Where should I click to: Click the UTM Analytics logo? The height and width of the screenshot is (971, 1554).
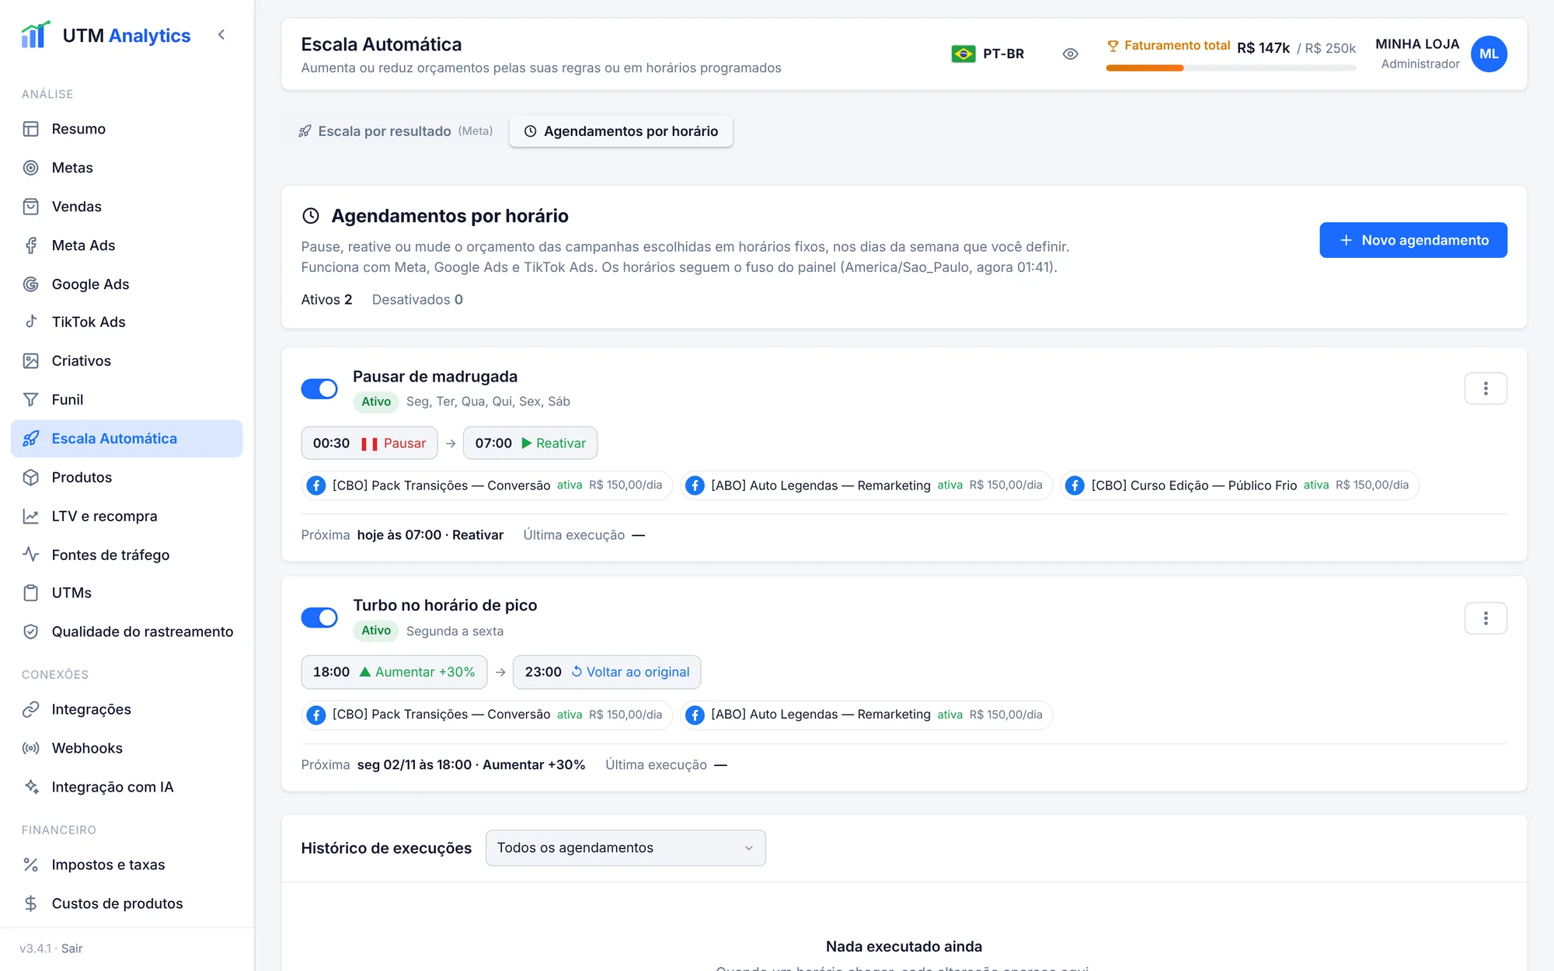click(x=106, y=35)
